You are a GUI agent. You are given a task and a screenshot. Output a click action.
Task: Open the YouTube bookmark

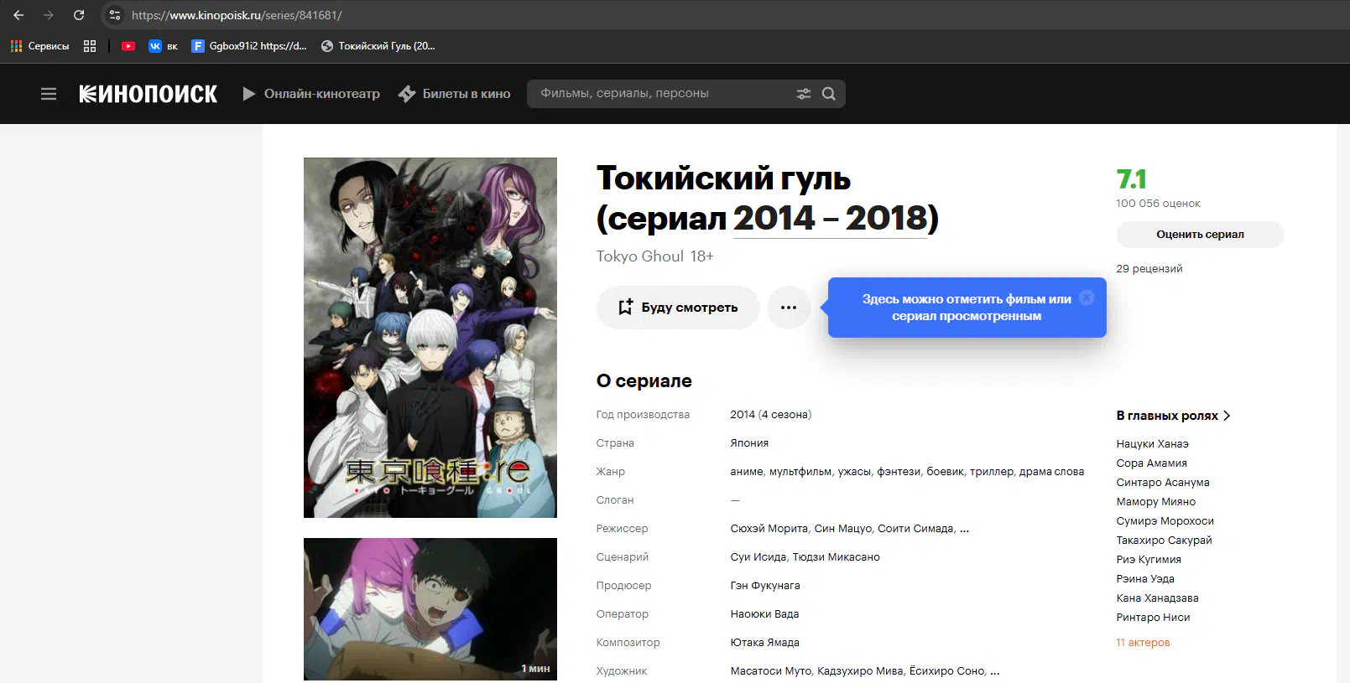pyautogui.click(x=128, y=46)
